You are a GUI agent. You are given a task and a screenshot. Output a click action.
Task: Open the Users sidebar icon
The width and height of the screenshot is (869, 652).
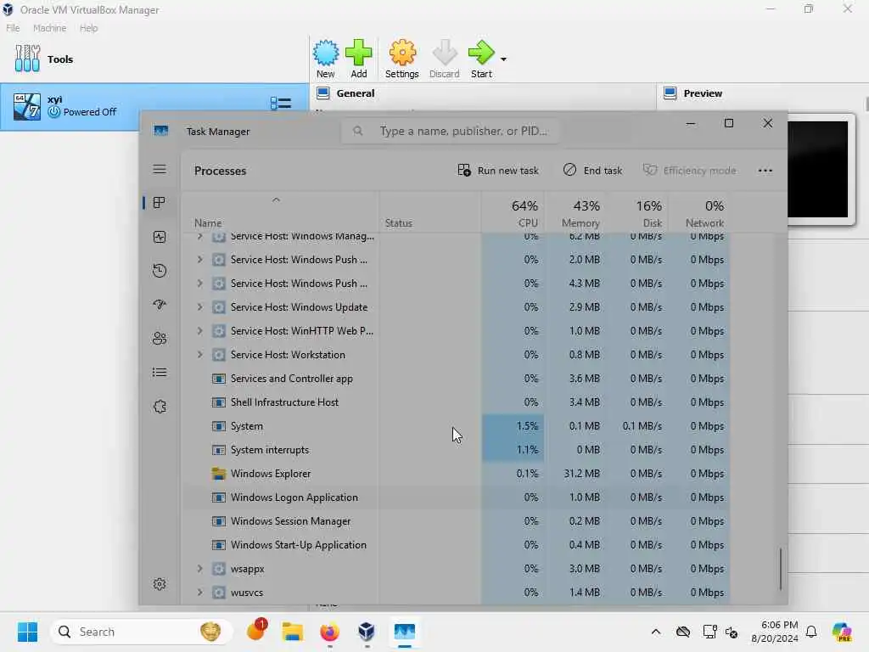click(x=159, y=338)
